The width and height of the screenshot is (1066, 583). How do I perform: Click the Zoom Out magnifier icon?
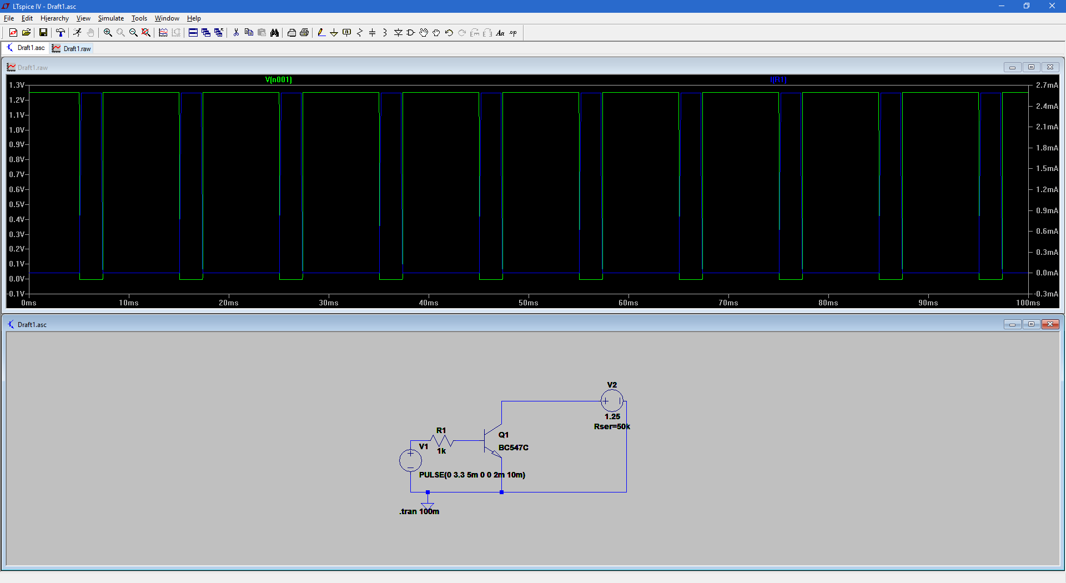coord(133,33)
